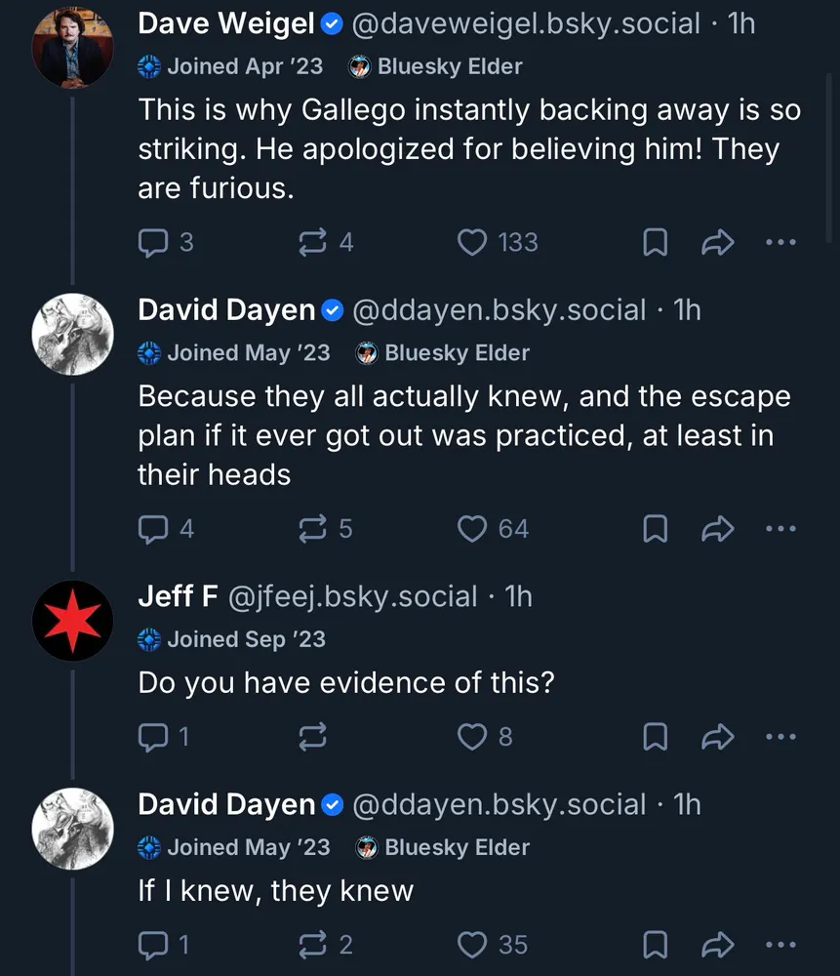Open Dave Weigel's profile via his name

tap(226, 24)
